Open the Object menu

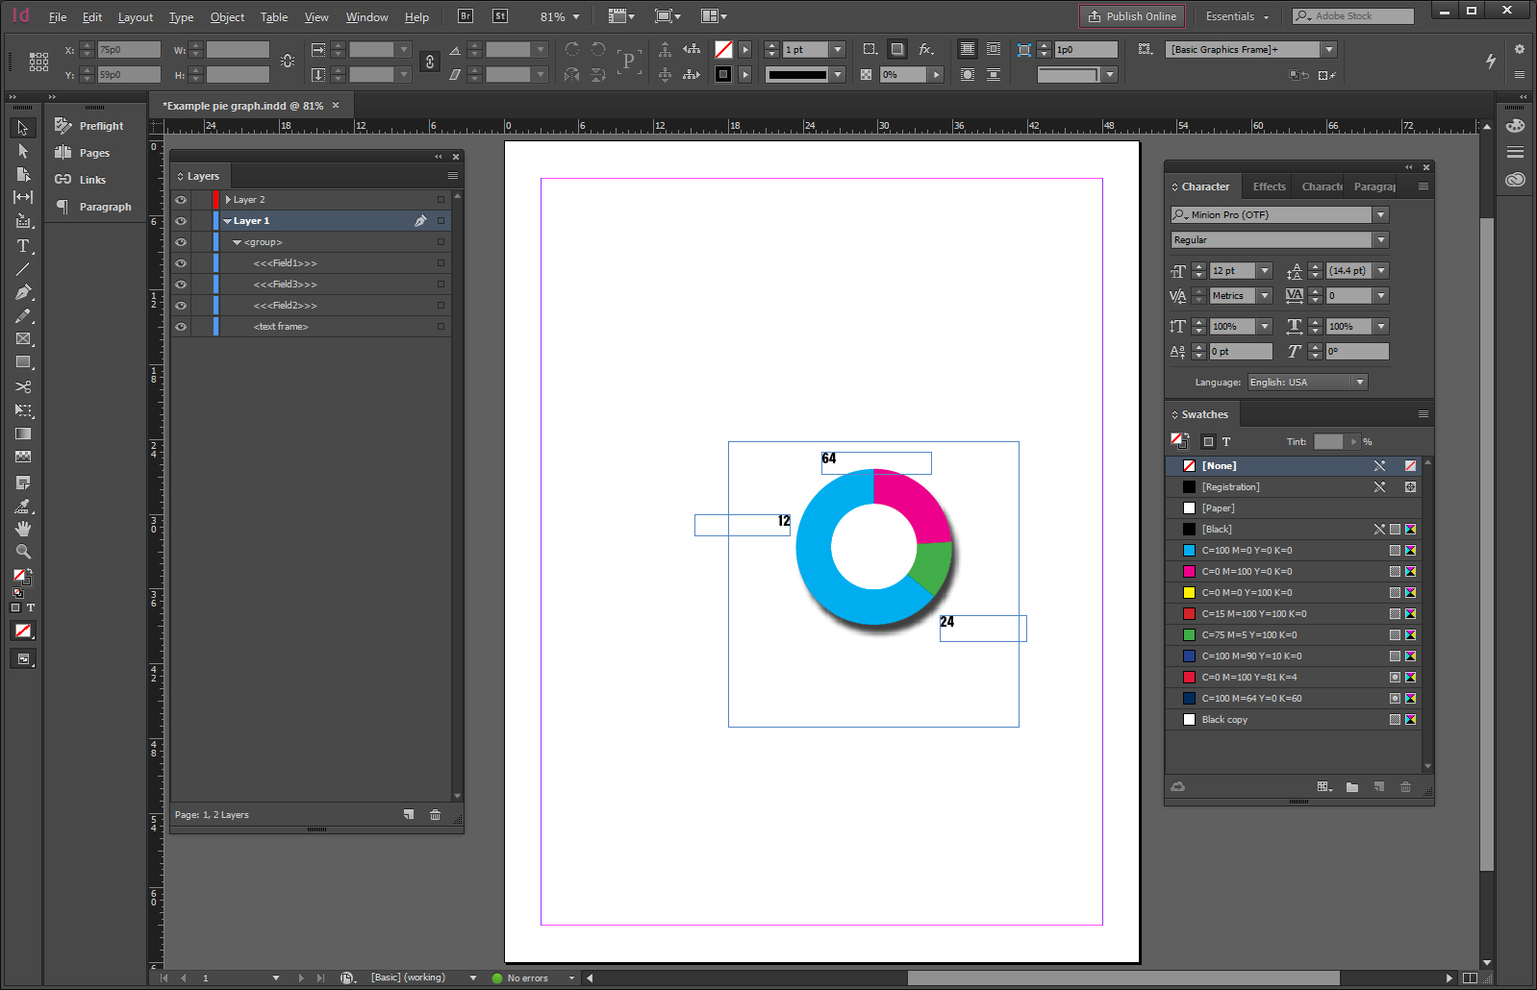click(x=227, y=17)
